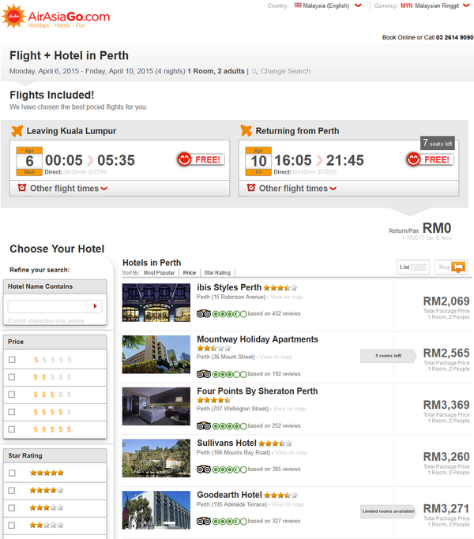Open the Sullivans Hotel title
The image size is (474, 539).
[227, 443]
